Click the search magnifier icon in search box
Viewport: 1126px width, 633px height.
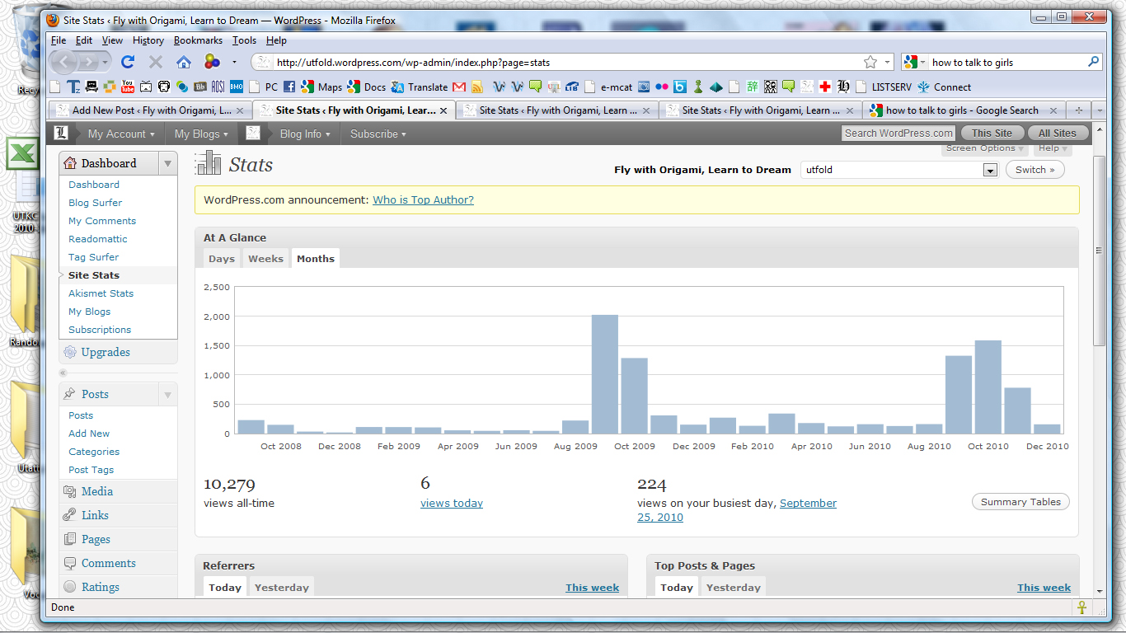click(1094, 62)
